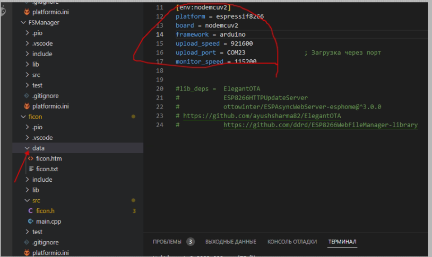Click the monitor_speed key on line 17
This screenshot has width=432, height=257.
pos(200,61)
